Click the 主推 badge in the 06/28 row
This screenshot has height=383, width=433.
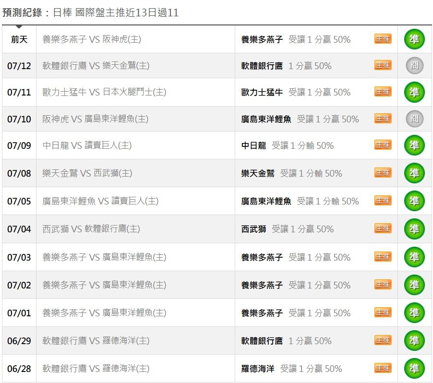pyautogui.click(x=383, y=369)
